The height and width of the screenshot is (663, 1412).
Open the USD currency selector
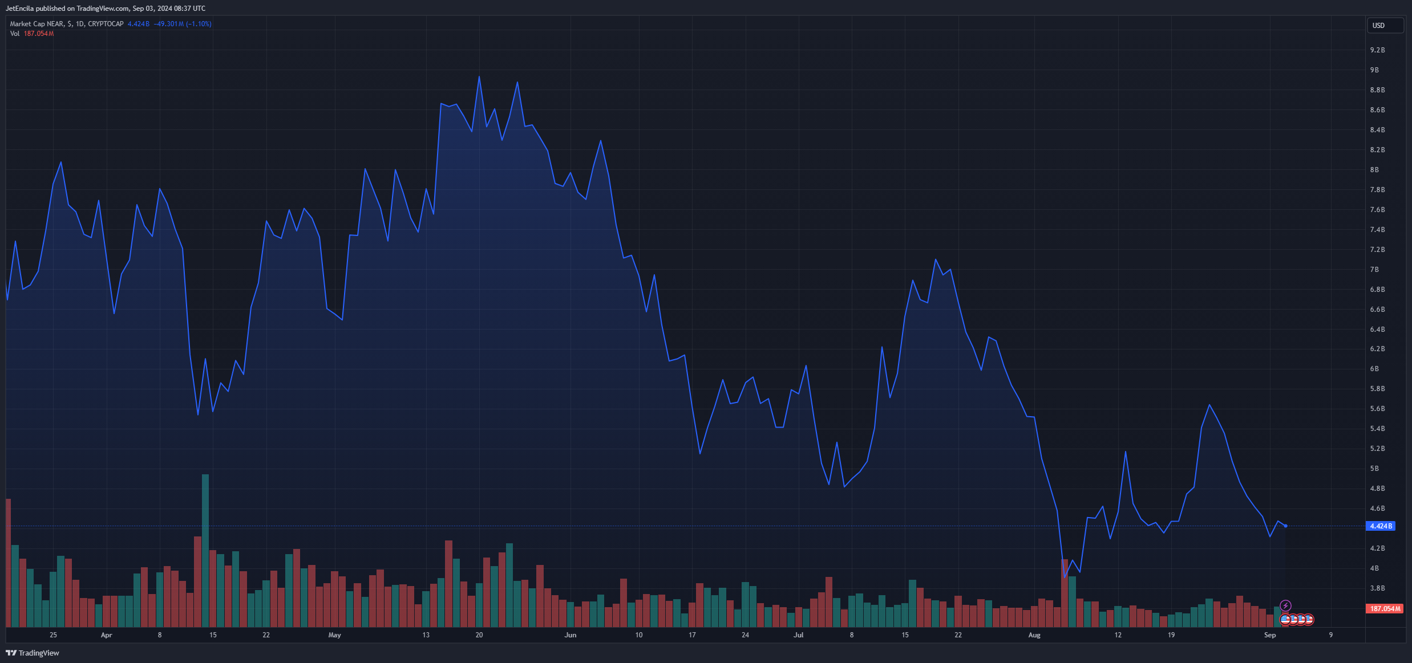coord(1385,26)
